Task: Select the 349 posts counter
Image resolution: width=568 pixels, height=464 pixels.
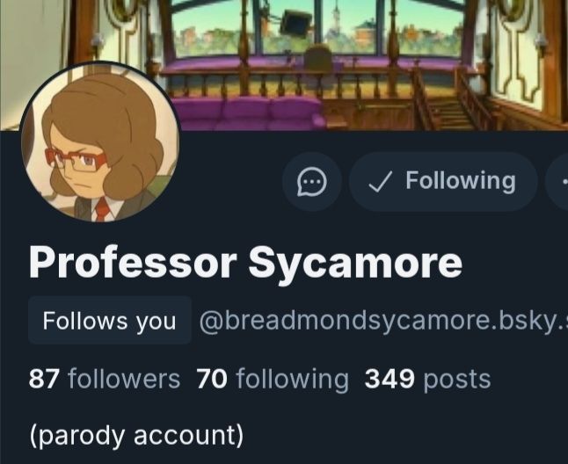Action: (427, 379)
